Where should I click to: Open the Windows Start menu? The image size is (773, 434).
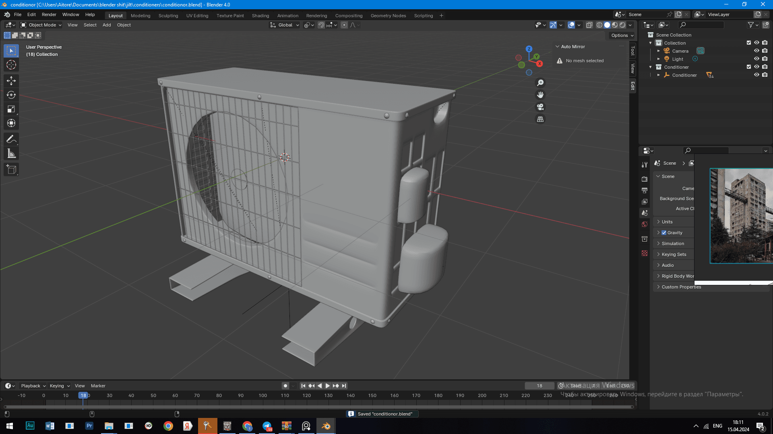pos(10,426)
